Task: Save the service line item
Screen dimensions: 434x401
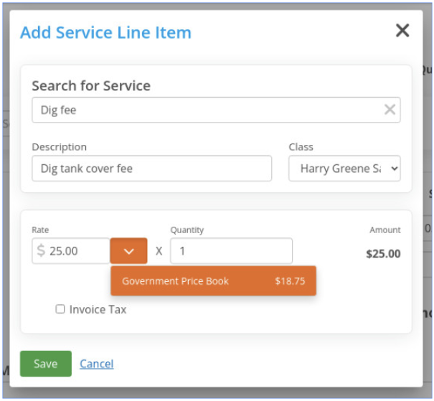Action: click(x=46, y=364)
